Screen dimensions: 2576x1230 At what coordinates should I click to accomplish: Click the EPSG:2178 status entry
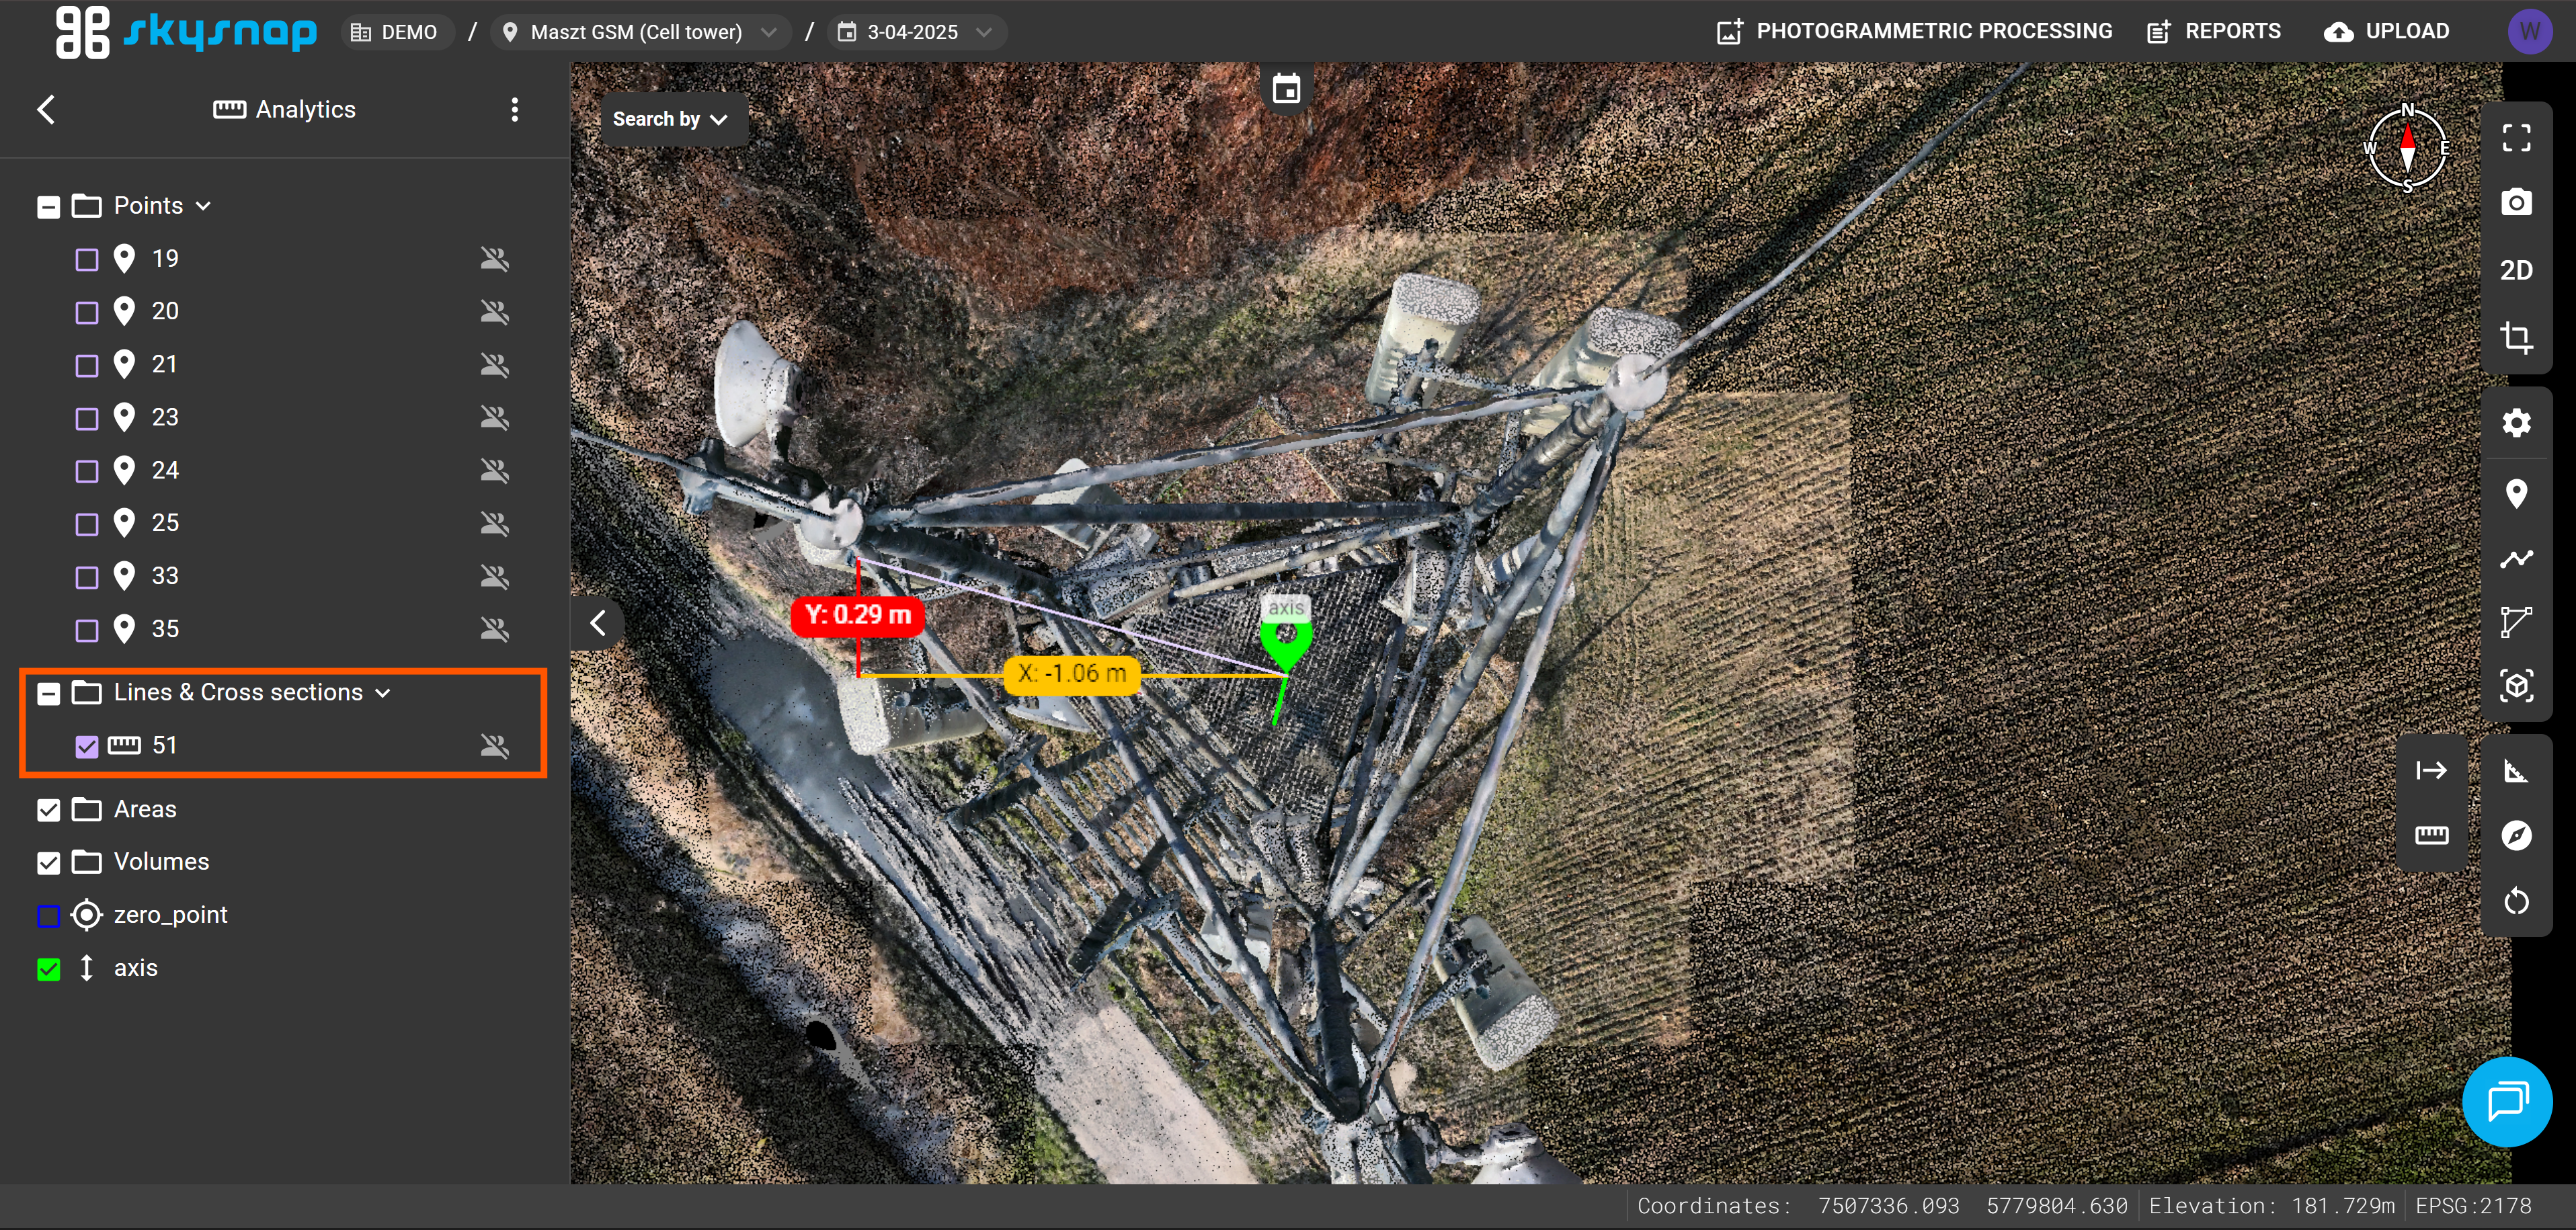click(2473, 1206)
